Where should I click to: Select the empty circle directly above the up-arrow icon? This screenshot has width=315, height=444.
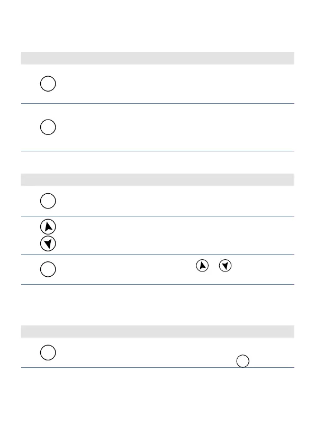pos(48,201)
